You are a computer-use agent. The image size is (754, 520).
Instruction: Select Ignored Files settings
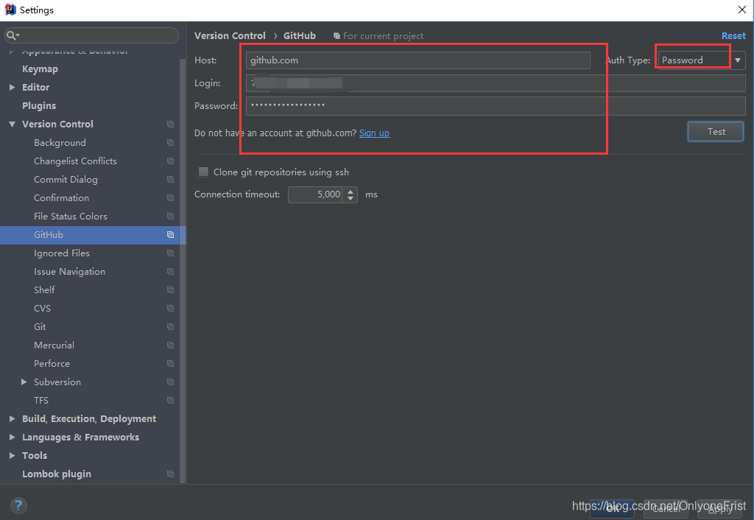click(x=62, y=253)
